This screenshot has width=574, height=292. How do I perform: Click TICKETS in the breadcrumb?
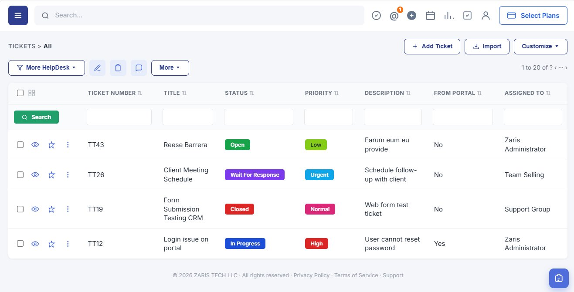pos(22,46)
